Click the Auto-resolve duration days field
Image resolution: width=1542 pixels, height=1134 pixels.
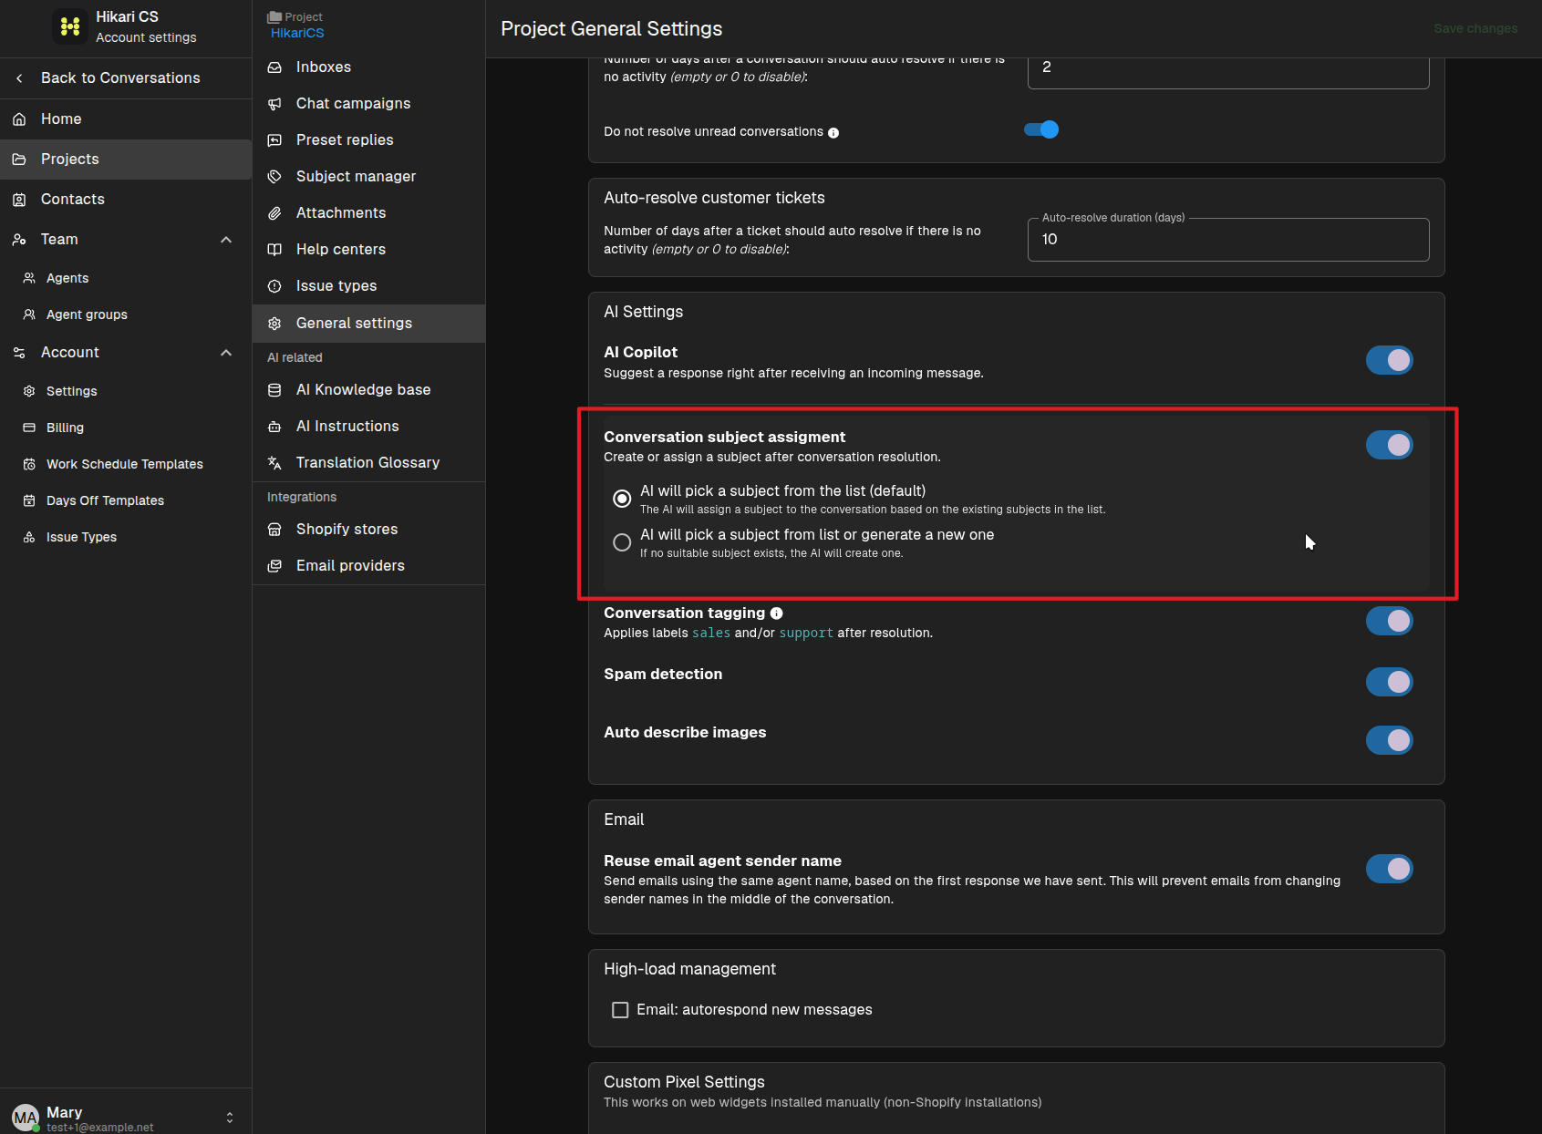(x=1228, y=240)
